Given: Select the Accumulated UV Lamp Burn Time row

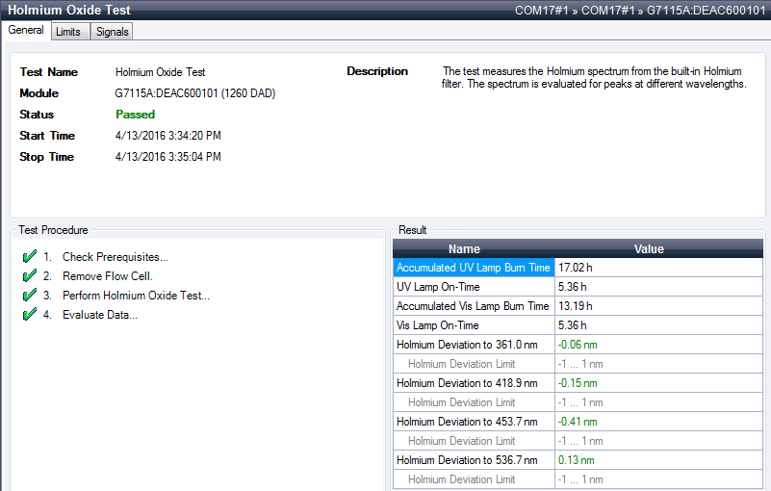Looking at the screenshot, I should (x=473, y=268).
